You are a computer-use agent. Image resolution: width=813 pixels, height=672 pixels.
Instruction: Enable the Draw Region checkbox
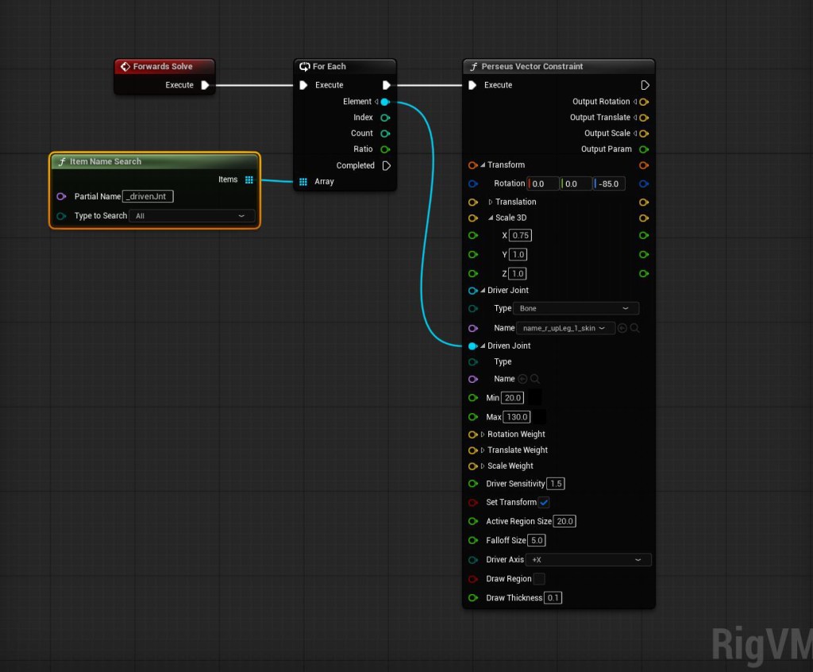click(539, 579)
